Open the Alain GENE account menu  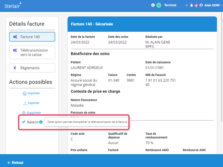point(213,6)
